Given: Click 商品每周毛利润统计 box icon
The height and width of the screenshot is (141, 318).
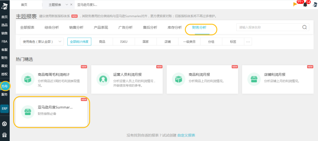Looking at the screenshot, I should pyautogui.click(x=28, y=79).
